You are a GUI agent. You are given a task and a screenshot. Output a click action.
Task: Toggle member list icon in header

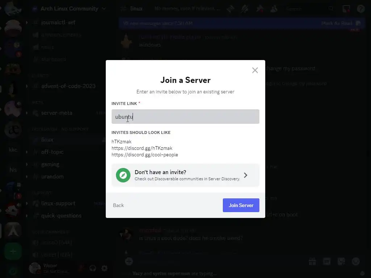[x=274, y=9]
